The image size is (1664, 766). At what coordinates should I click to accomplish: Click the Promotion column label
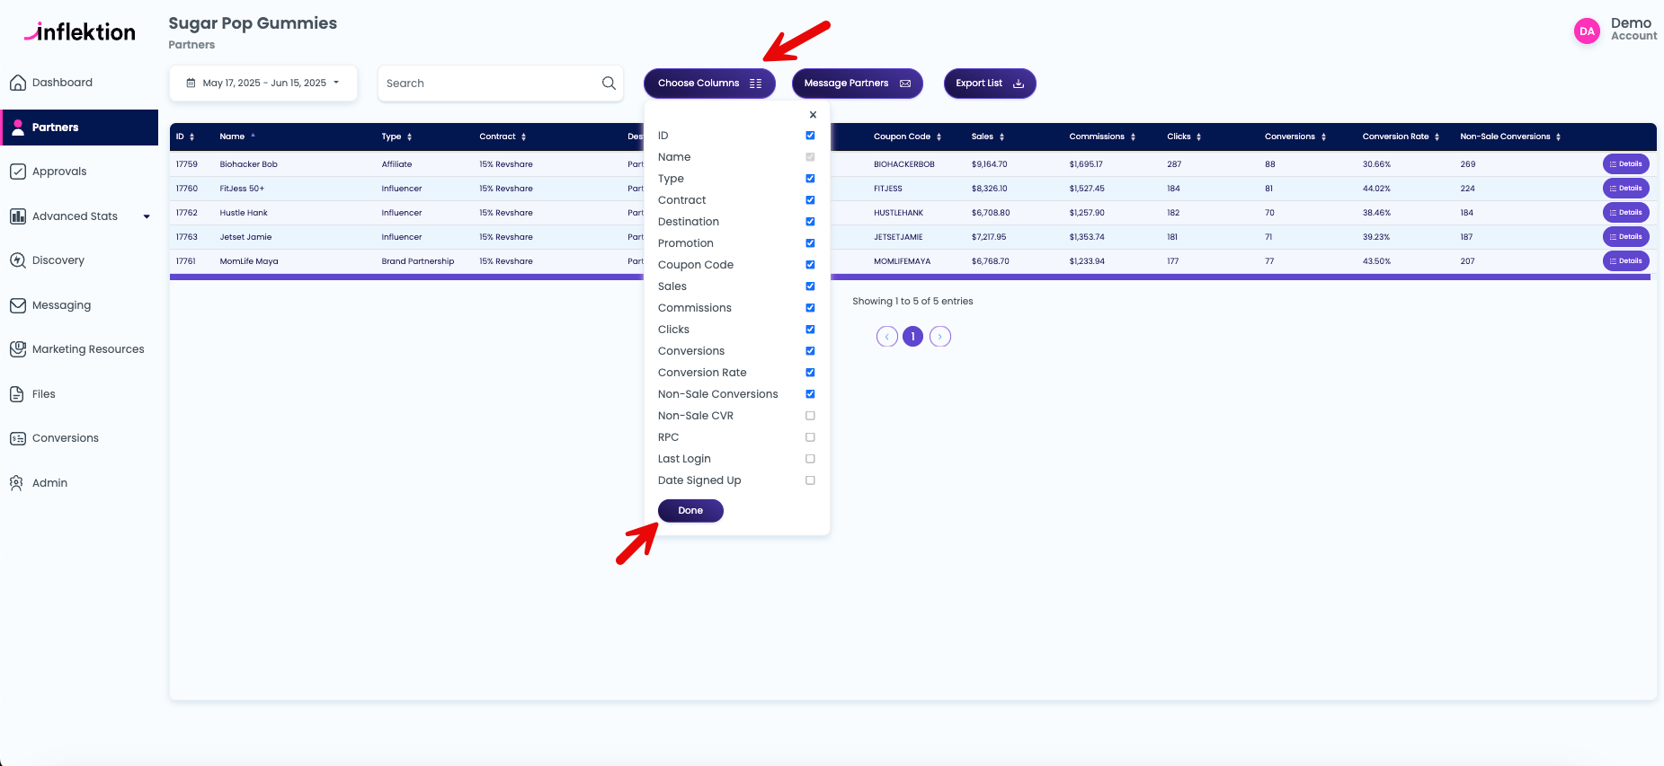[x=685, y=243]
